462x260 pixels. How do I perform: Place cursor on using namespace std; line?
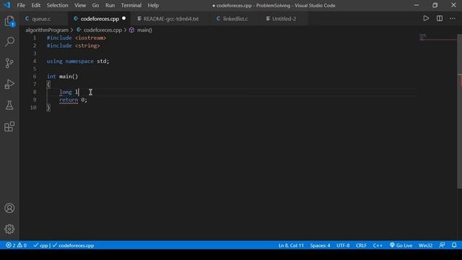pos(78,61)
